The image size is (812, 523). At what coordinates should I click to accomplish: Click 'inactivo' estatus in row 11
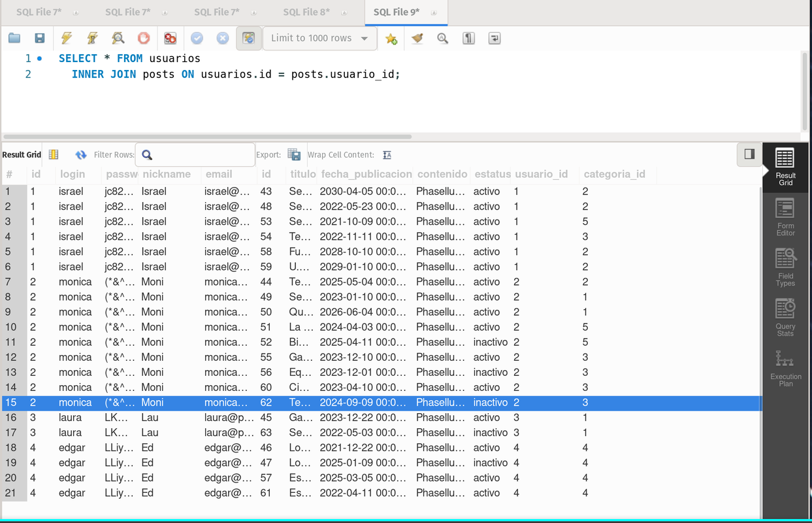pyautogui.click(x=491, y=343)
